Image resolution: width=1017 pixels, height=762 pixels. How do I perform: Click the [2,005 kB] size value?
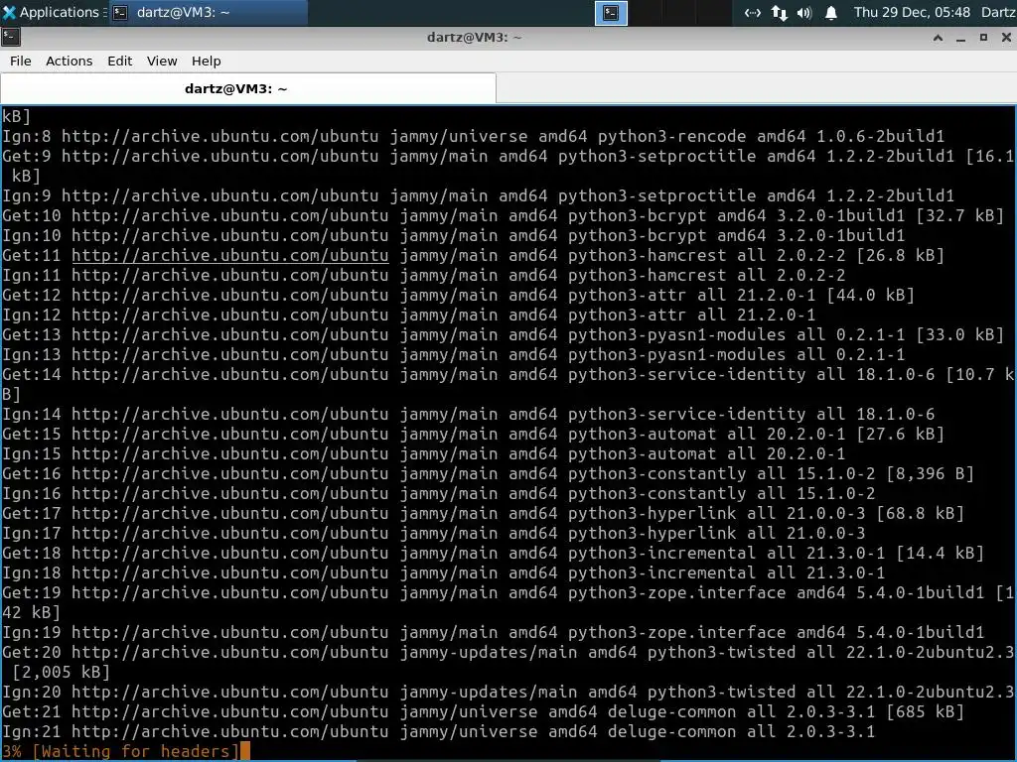61,672
